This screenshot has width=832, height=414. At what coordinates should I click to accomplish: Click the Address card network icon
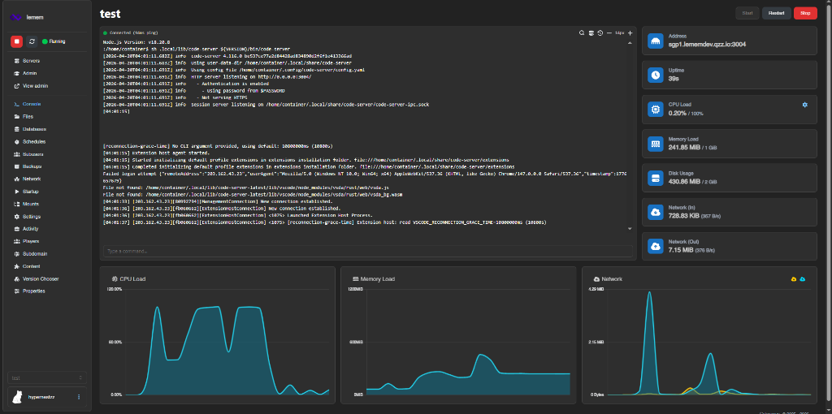(656, 41)
